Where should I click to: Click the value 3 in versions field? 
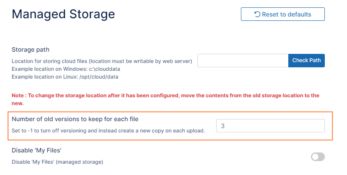(223, 126)
